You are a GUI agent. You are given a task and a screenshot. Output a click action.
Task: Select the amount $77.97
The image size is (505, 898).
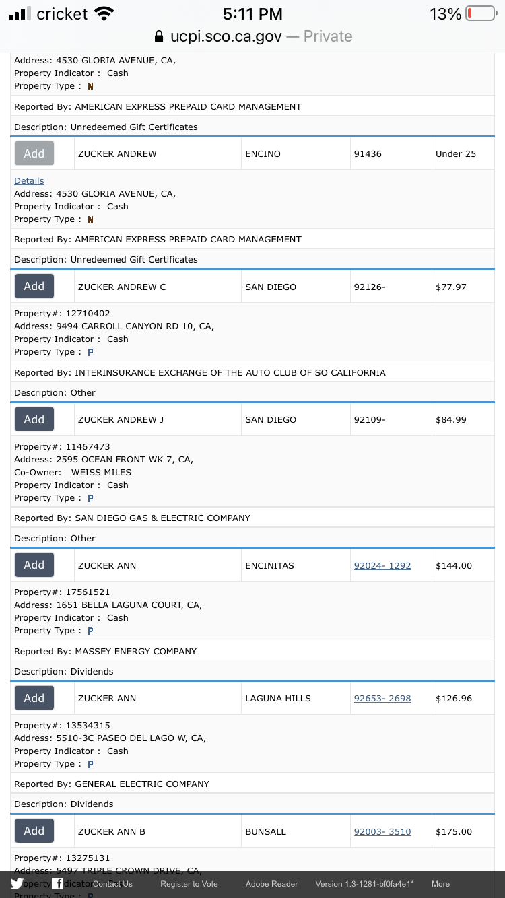(x=451, y=287)
